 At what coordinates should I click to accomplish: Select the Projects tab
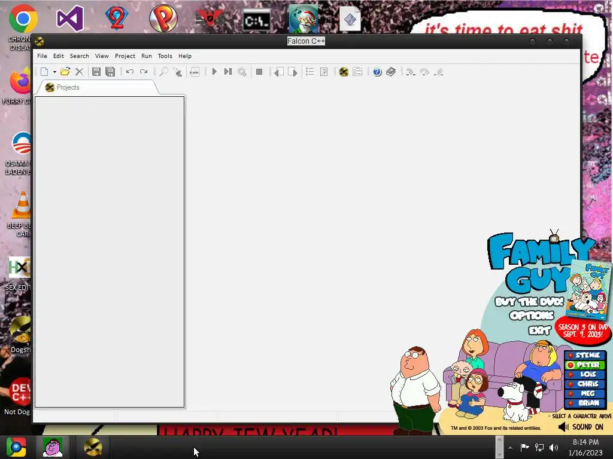98,87
